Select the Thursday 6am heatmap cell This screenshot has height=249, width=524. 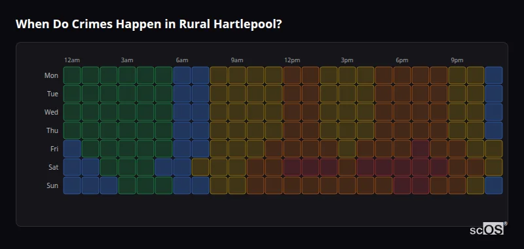(x=182, y=130)
